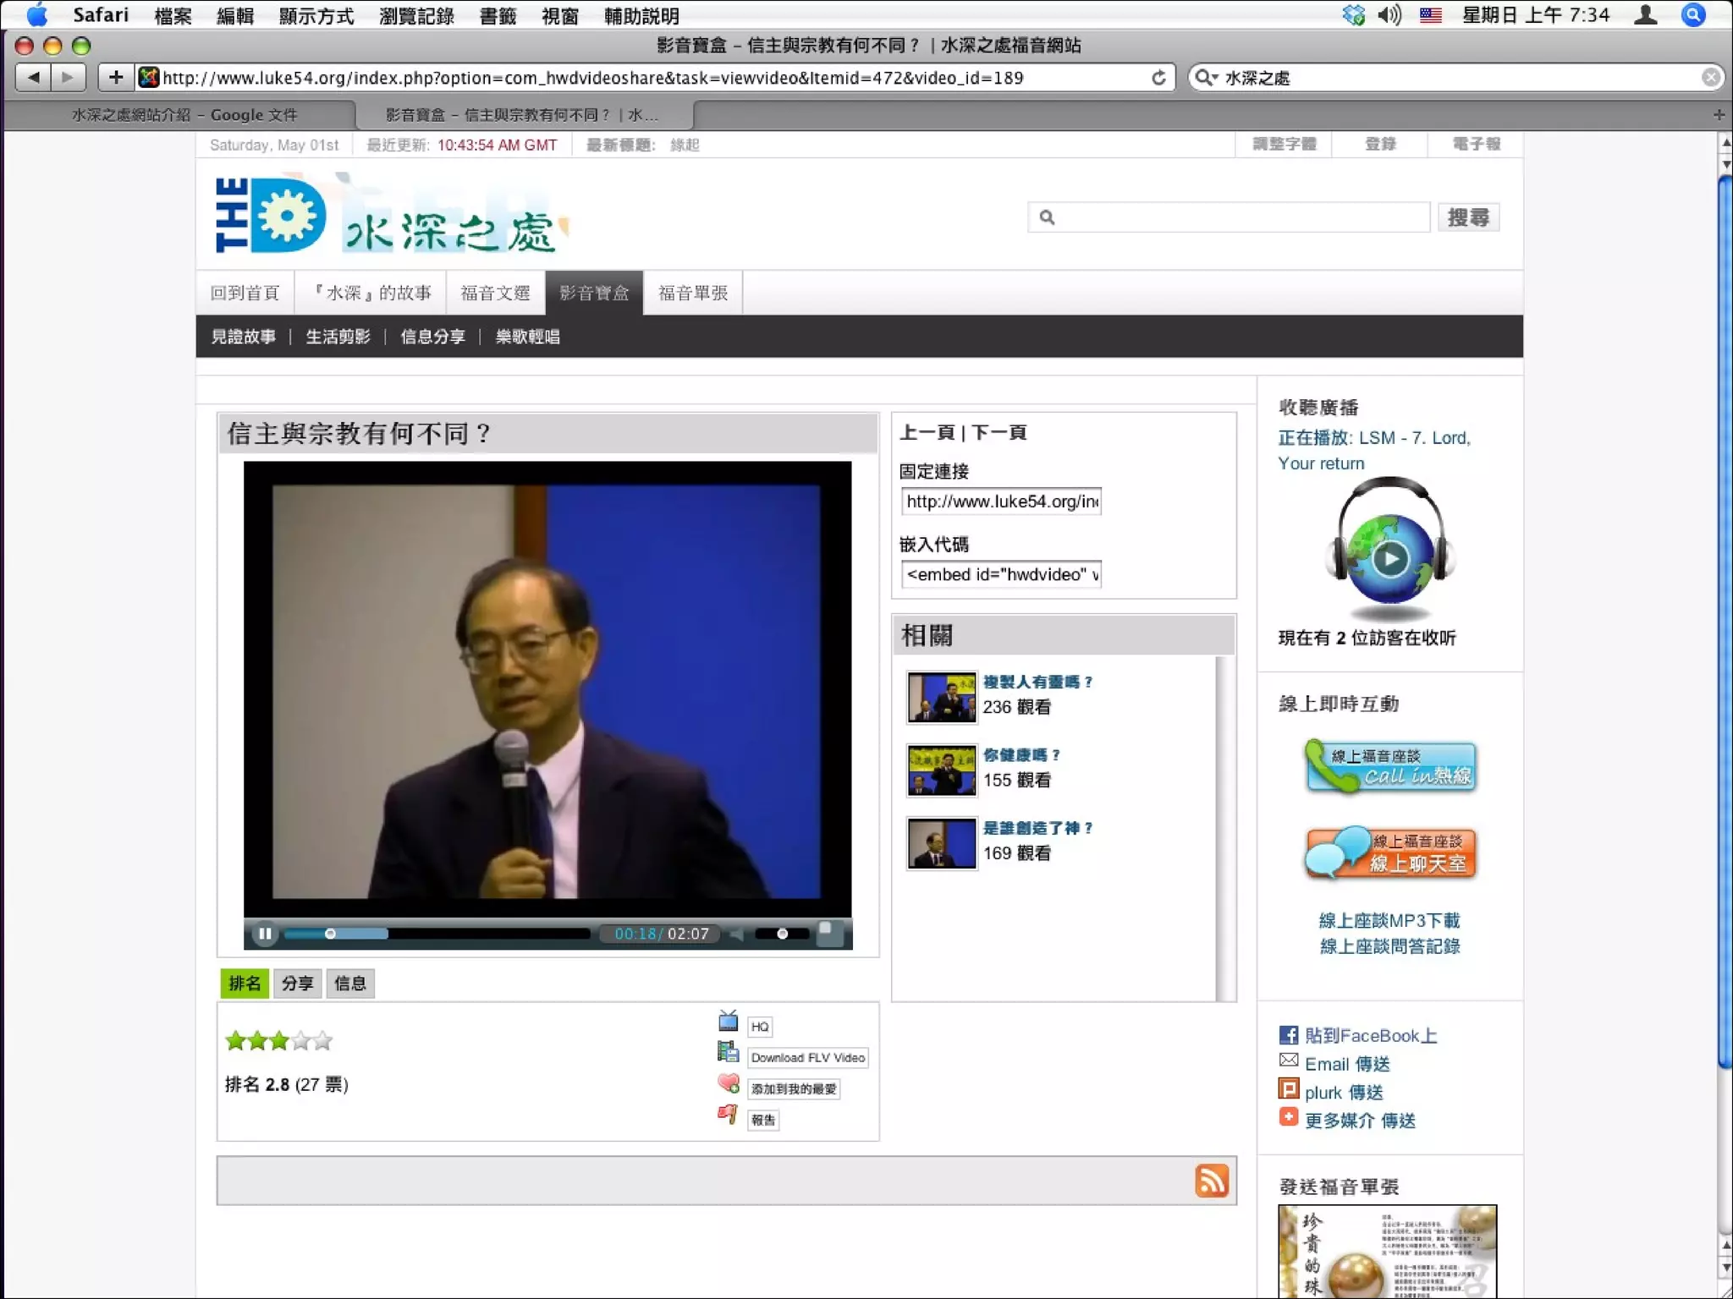This screenshot has height=1299, width=1733.
Task: Mute the video player speaker icon
Action: (x=737, y=934)
